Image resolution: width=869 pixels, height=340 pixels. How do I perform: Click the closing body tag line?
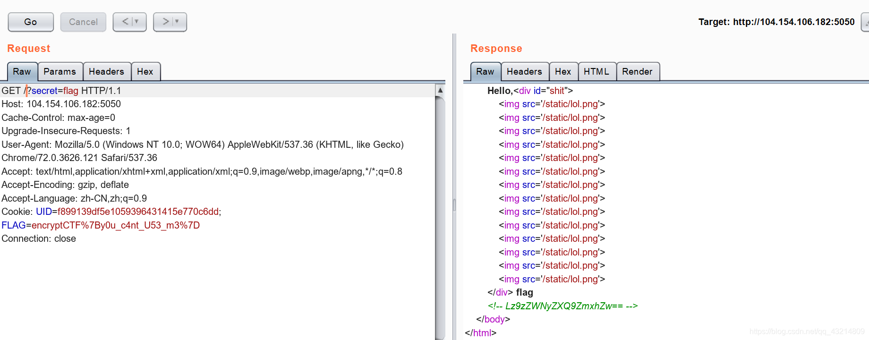point(493,319)
